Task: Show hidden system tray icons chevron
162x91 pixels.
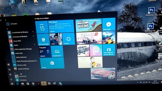Action: (138, 82)
